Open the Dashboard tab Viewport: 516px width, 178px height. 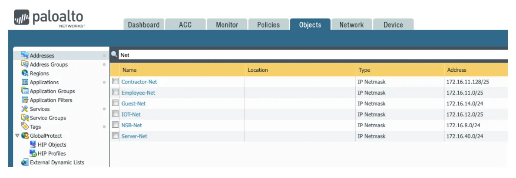(x=144, y=25)
